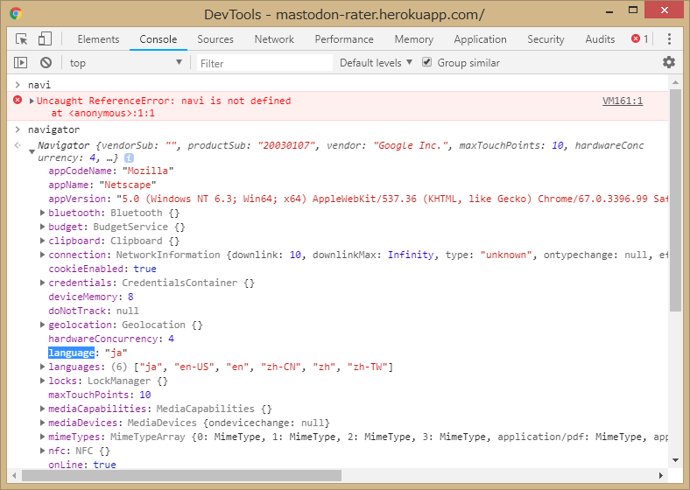Activate the inspect element picker icon
690x490 pixels.
tap(22, 39)
